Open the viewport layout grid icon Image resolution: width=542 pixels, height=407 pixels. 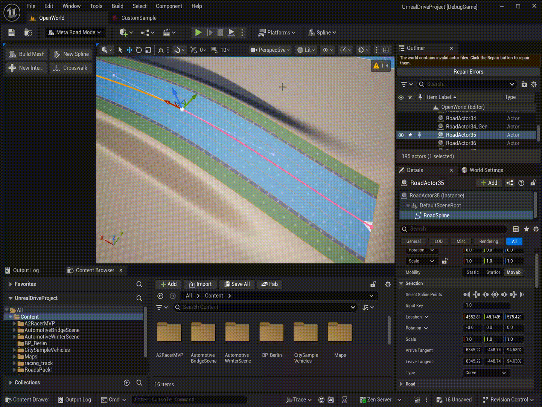386,50
